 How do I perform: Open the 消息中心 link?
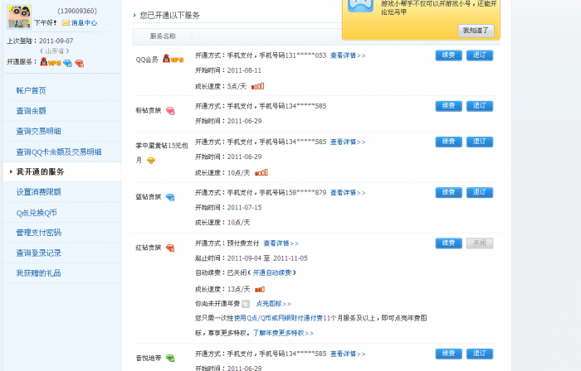pyautogui.click(x=84, y=23)
